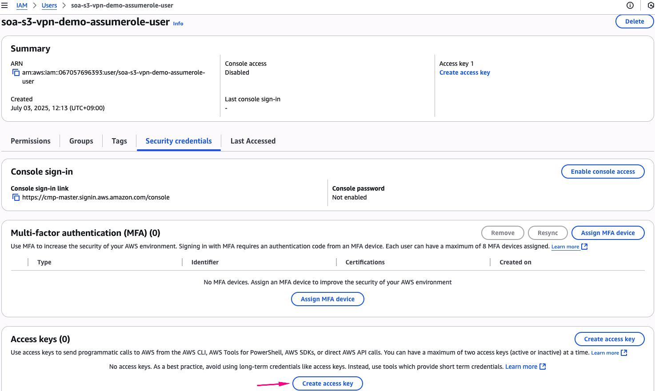655x391 pixels.
Task: Click Assign MFA device in MFA header
Action: coord(607,233)
